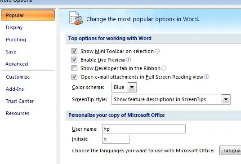Expand the Color scheme dropdown arrow
This screenshot has height=164, width=241.
(x=132, y=87)
